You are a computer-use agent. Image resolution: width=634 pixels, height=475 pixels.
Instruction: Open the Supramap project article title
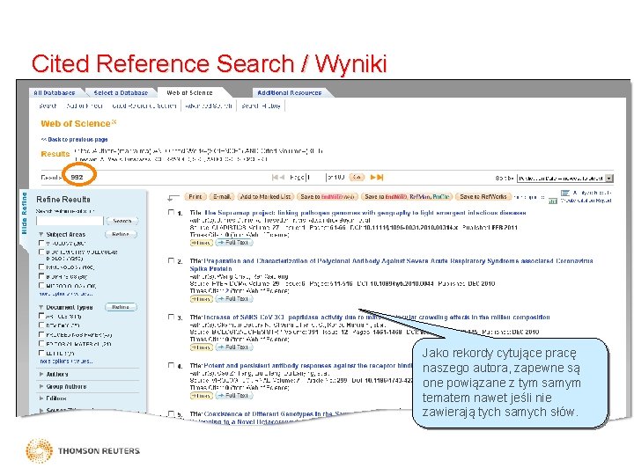pyautogui.click(x=365, y=213)
